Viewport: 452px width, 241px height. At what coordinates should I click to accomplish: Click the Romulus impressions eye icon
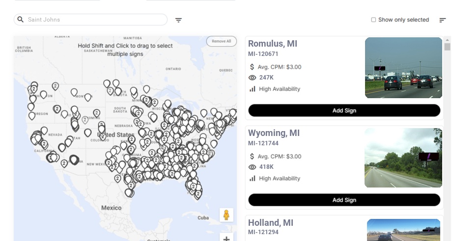pos(253,78)
